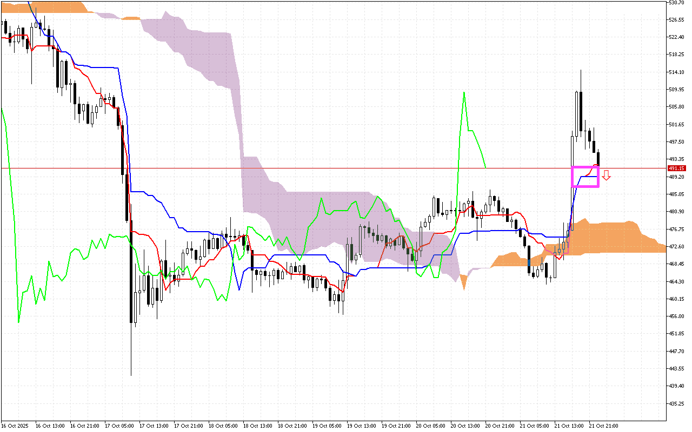
Task: Click the red down arrow marker
Action: pos(607,175)
